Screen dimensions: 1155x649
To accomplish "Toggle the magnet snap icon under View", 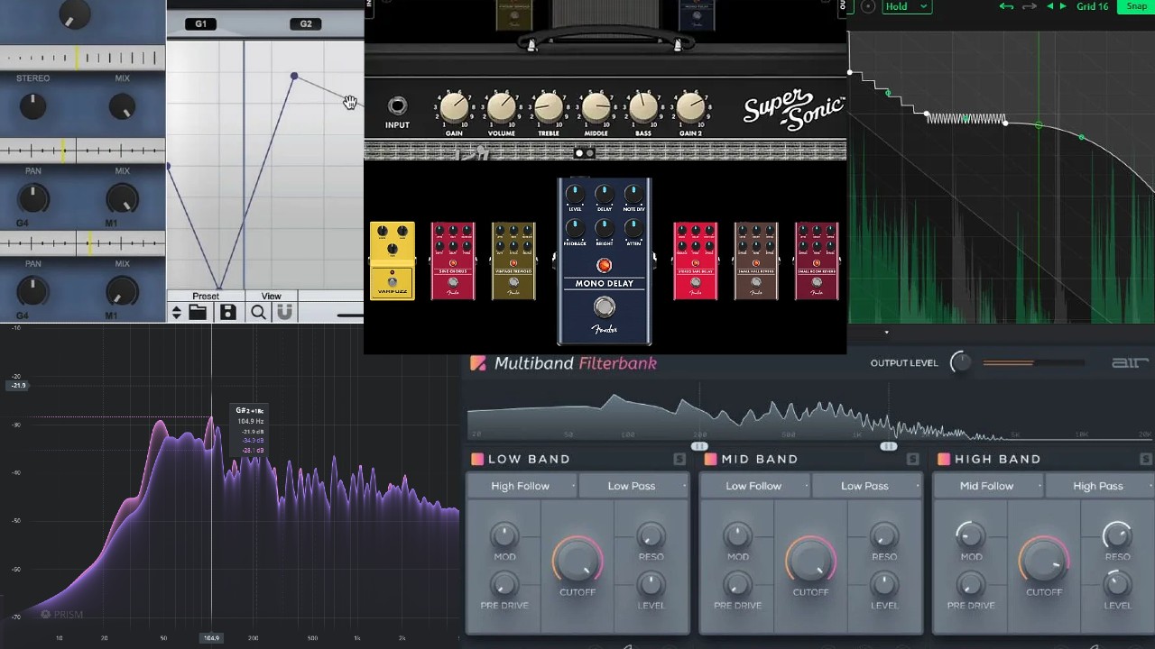I will pyautogui.click(x=284, y=312).
